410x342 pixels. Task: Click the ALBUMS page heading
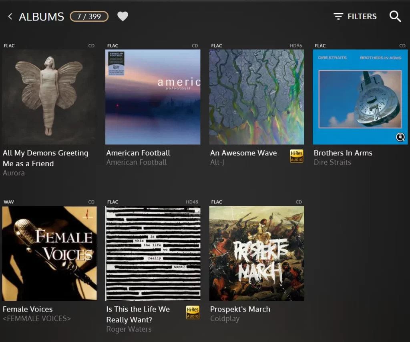[41, 17]
